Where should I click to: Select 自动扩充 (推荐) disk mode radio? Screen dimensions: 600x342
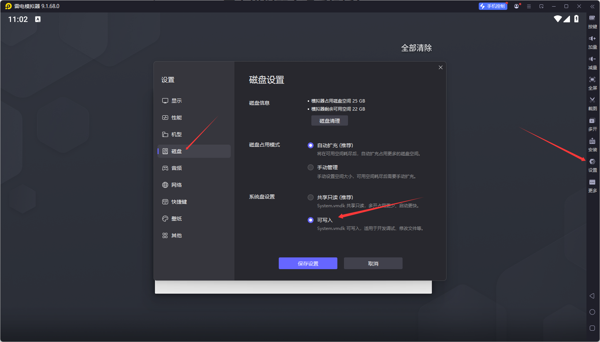coord(311,145)
